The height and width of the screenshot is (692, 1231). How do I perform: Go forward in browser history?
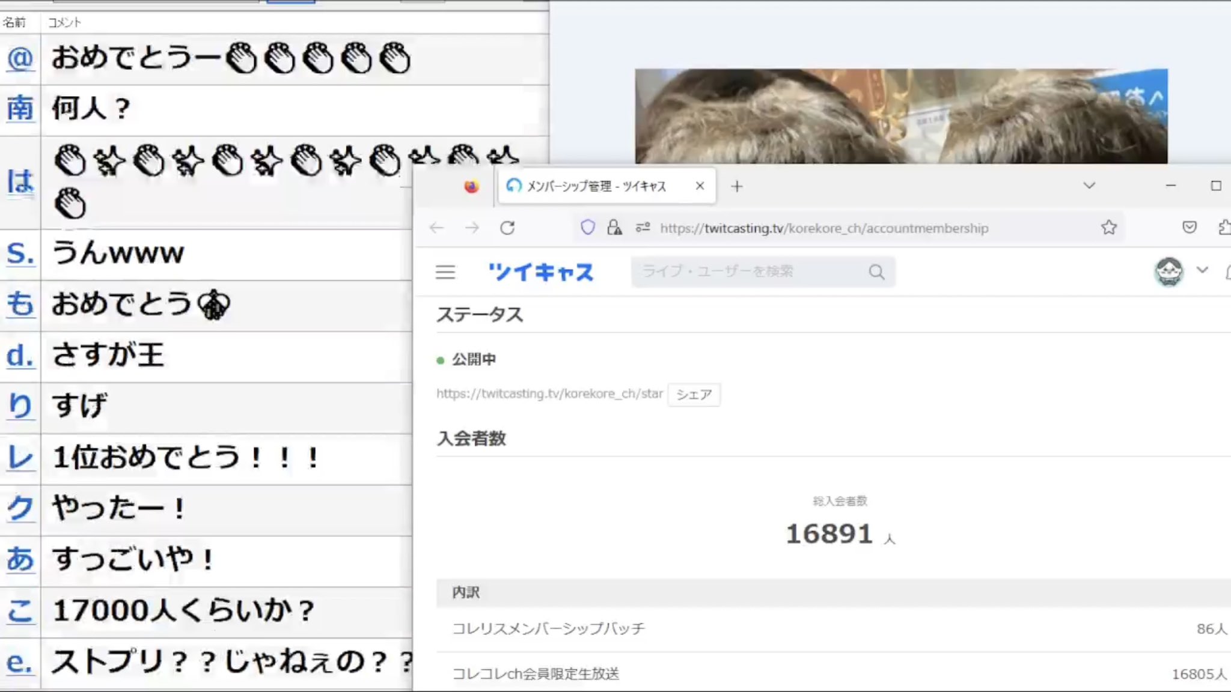[x=472, y=228]
